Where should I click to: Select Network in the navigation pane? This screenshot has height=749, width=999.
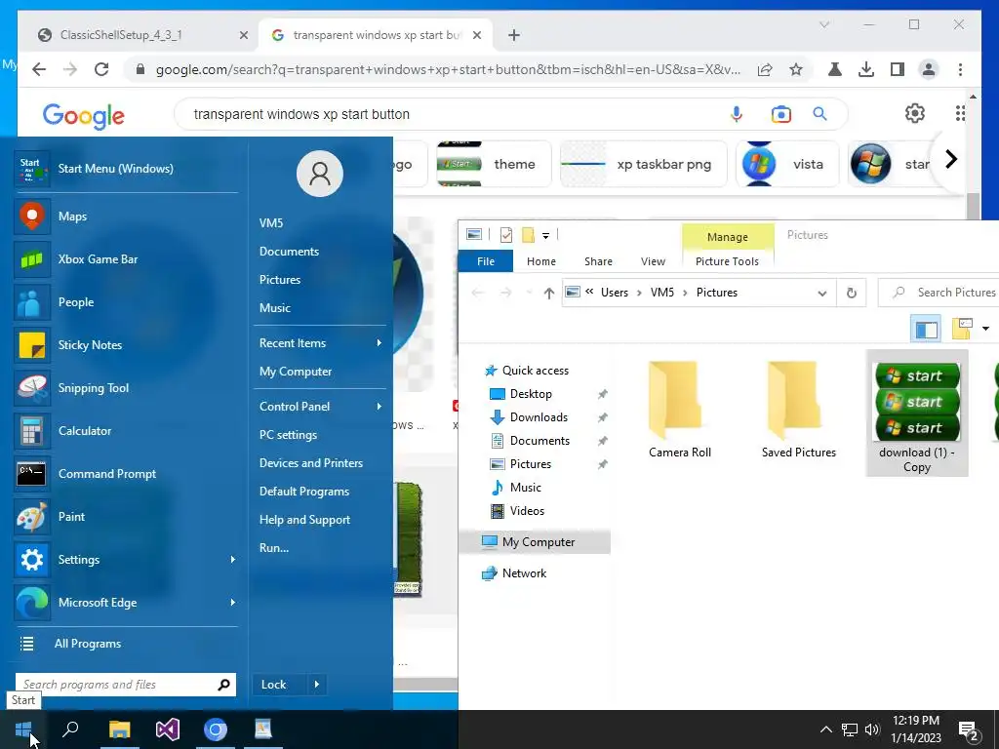[524, 573]
